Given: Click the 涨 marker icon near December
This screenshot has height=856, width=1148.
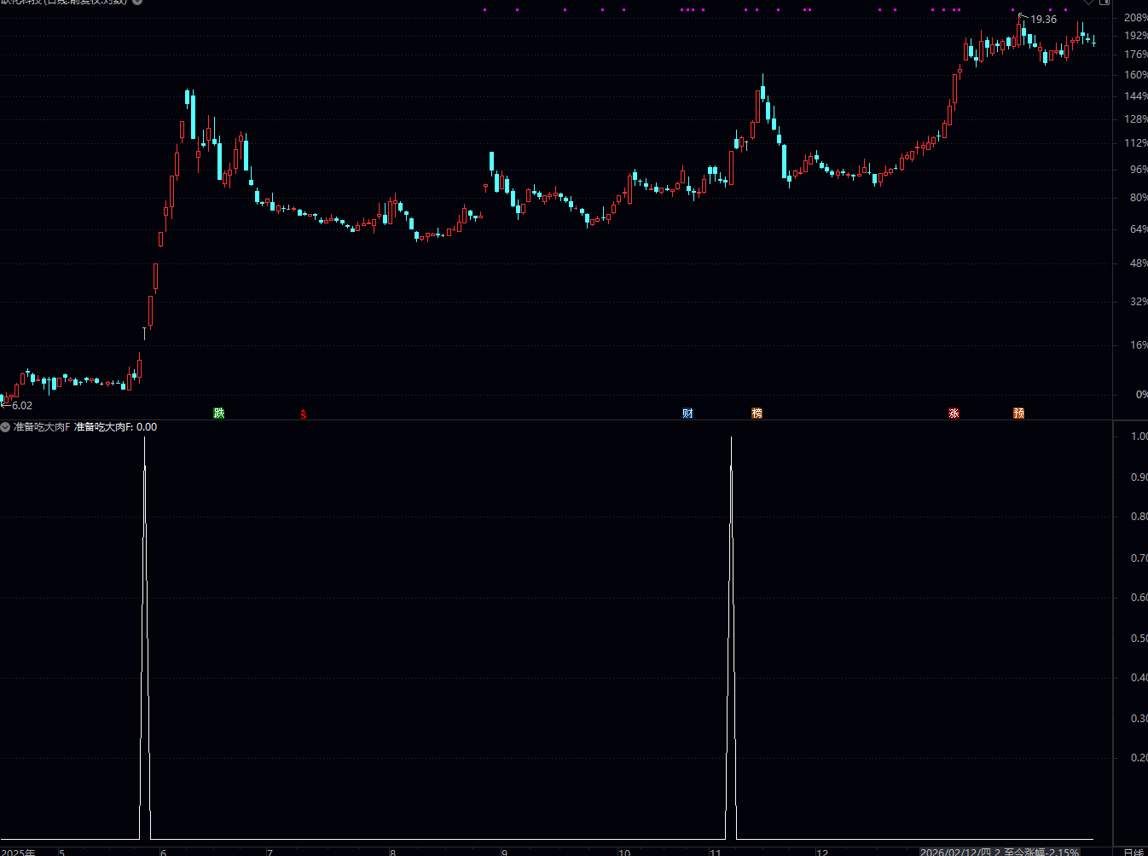Looking at the screenshot, I should pyautogui.click(x=954, y=413).
